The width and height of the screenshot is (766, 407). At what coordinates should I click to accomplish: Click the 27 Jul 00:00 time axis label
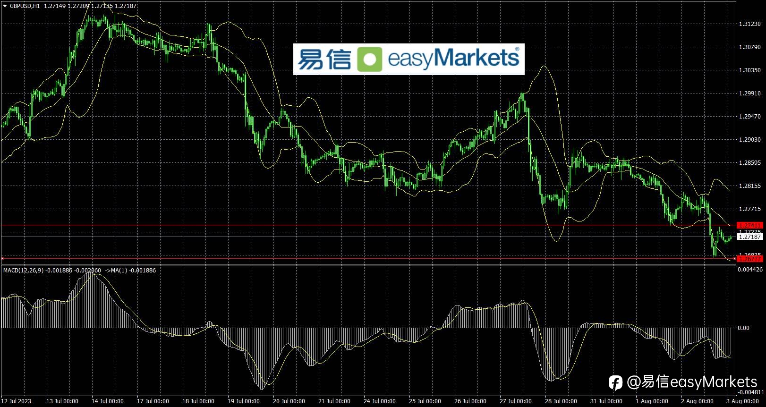pyautogui.click(x=516, y=401)
